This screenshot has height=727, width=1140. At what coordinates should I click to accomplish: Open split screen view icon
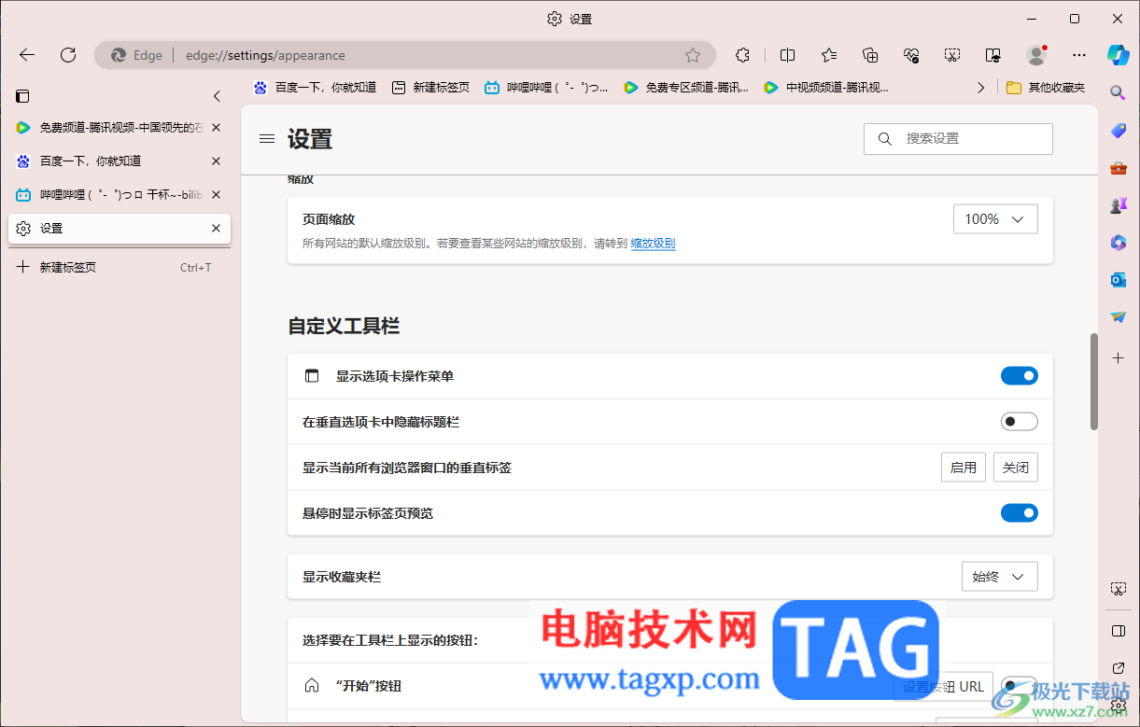(x=787, y=55)
